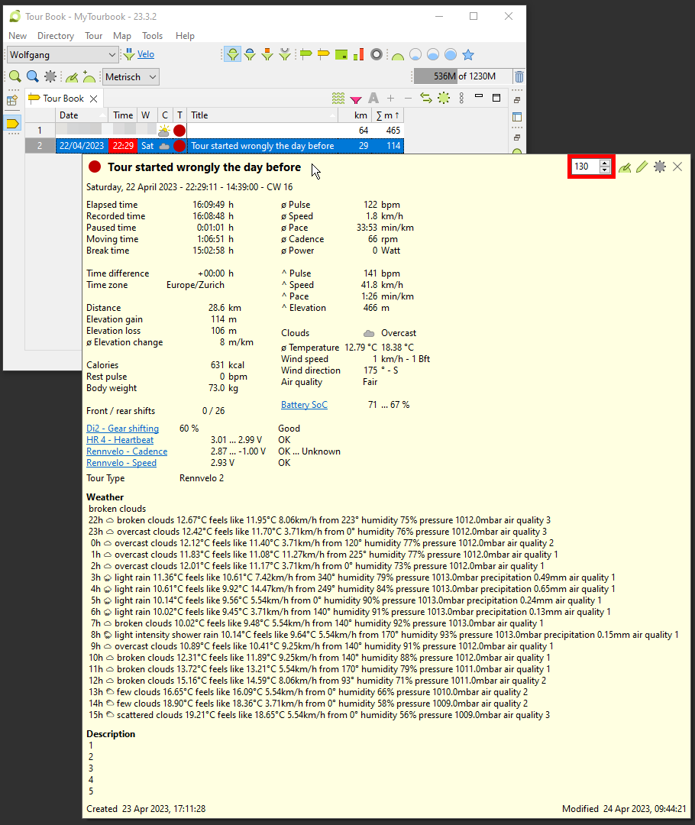Open the Di2 - Gear shifting link
The image size is (695, 825).
click(122, 428)
